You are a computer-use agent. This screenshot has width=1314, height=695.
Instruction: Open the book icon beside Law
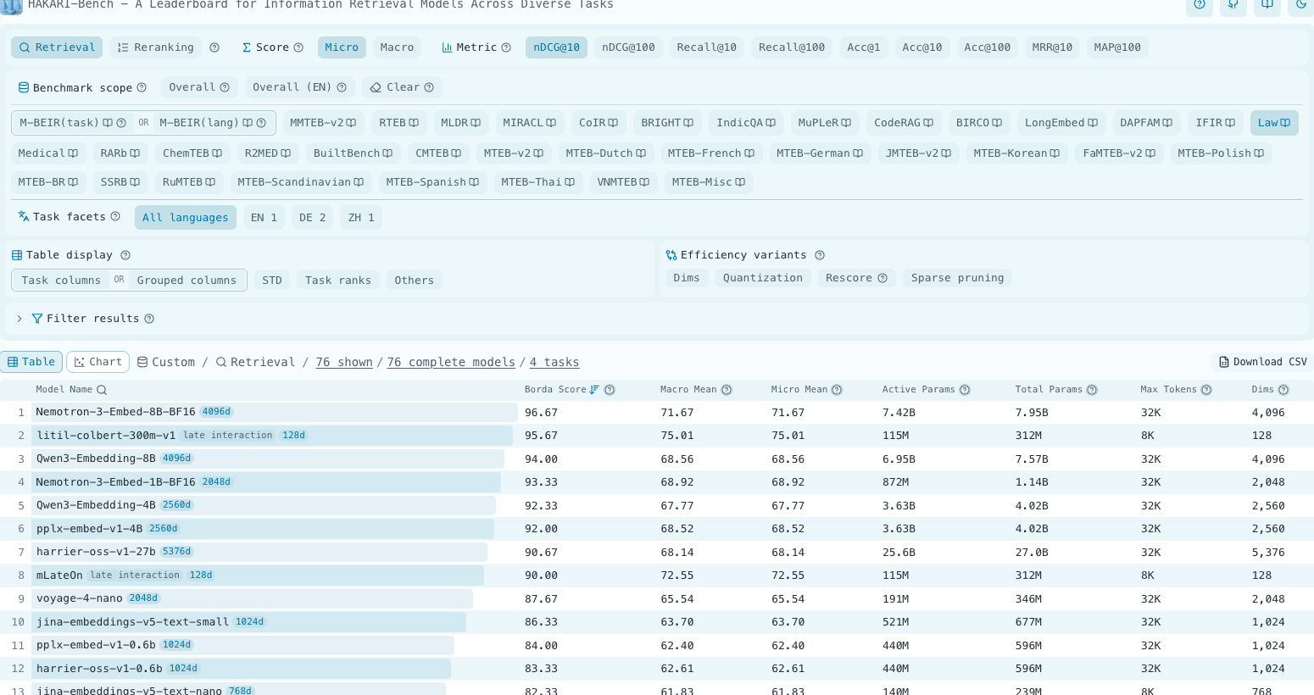1285,123
